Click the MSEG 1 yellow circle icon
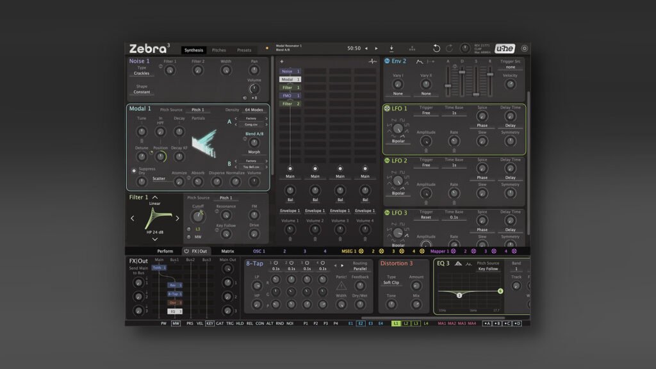656x369 pixels. (361, 251)
